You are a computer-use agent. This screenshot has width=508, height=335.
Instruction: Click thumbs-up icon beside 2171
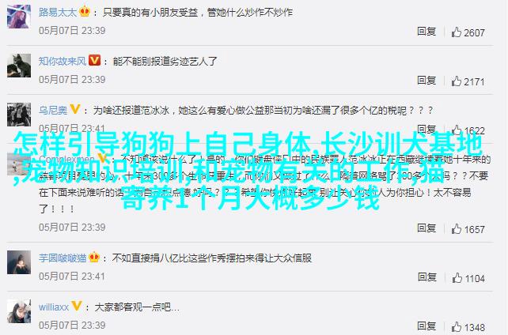click(457, 81)
